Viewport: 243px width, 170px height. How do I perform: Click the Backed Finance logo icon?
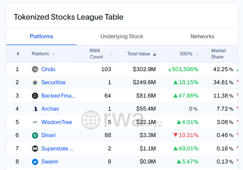coord(35,96)
